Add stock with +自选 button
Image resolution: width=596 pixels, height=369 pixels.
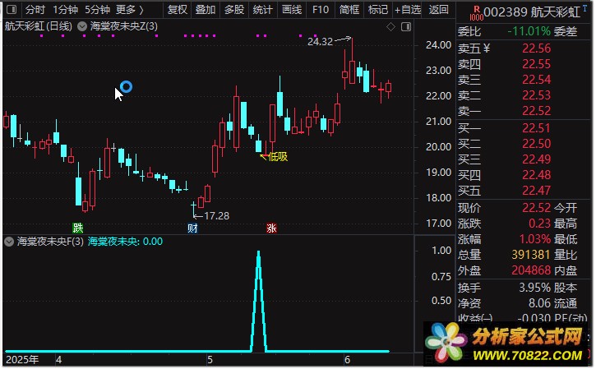tap(408, 10)
